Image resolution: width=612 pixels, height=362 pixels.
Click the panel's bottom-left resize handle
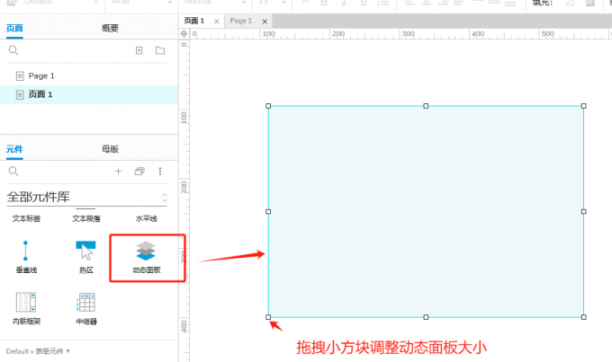tap(268, 317)
